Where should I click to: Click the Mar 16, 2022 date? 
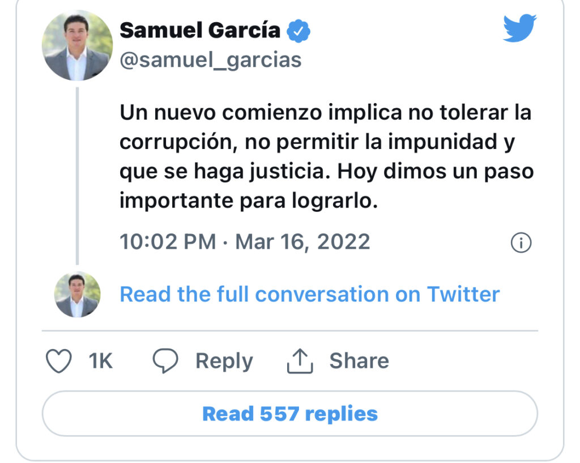302,242
